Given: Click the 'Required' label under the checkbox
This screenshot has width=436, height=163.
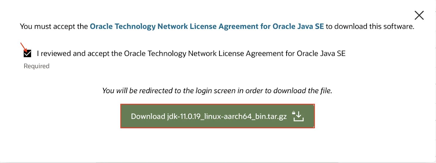Looking at the screenshot, I should (37, 66).
